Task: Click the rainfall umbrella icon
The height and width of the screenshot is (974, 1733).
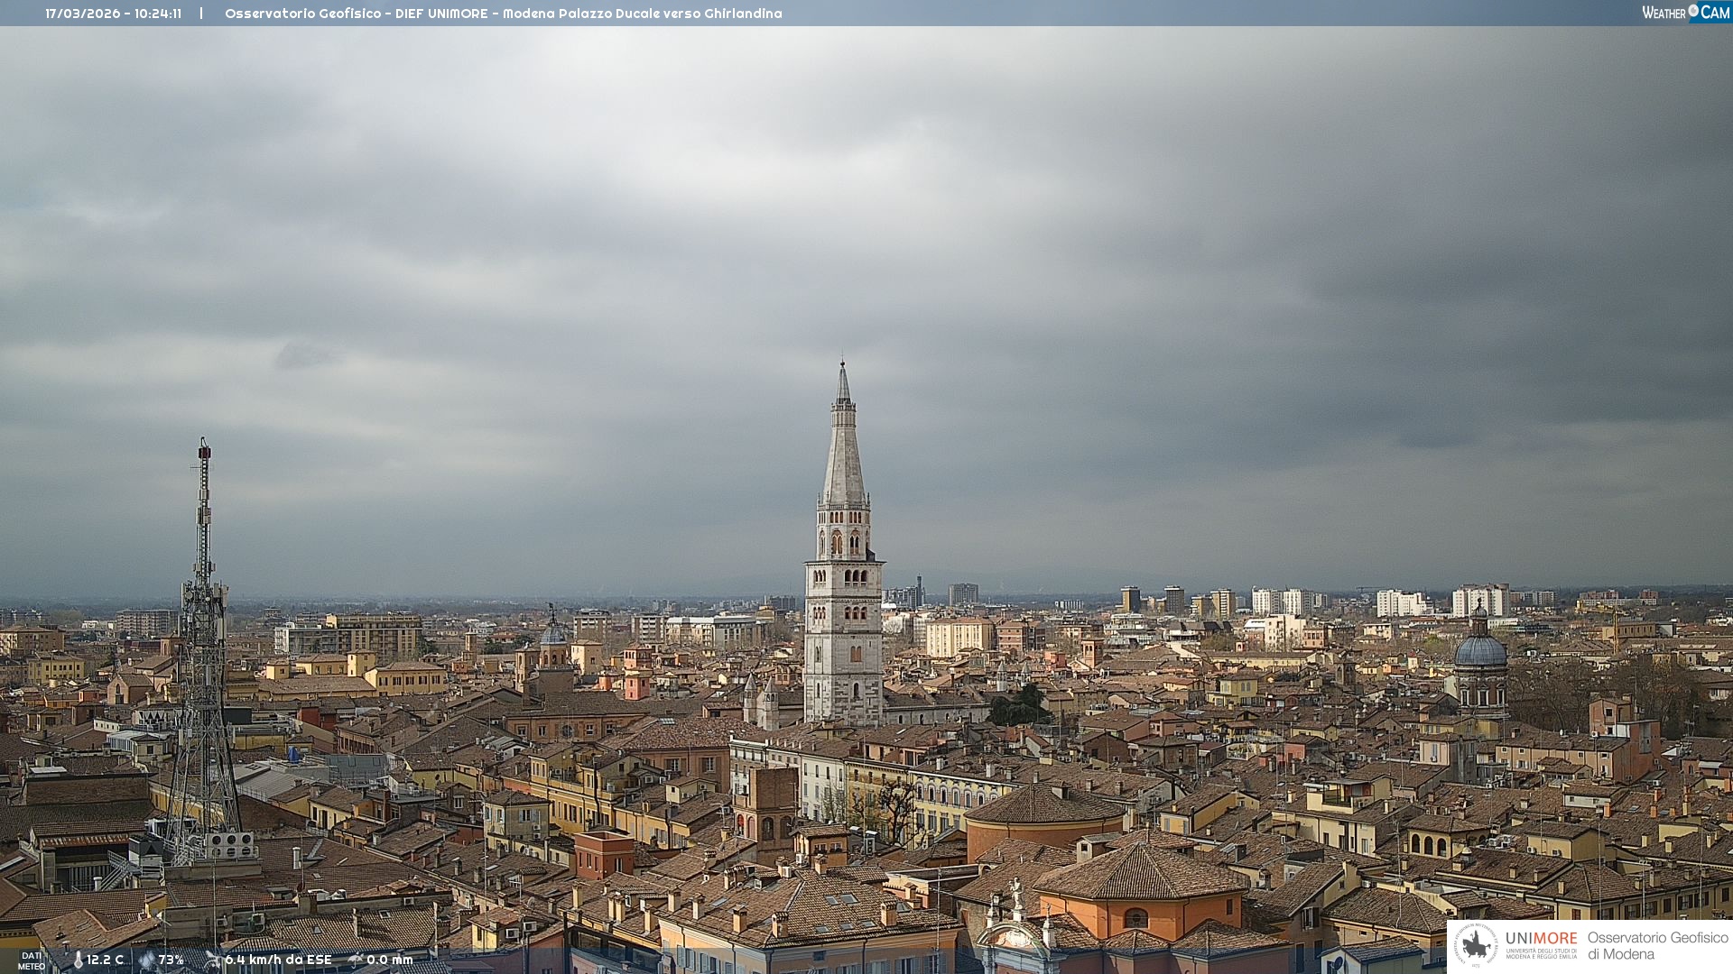Action: point(356,960)
